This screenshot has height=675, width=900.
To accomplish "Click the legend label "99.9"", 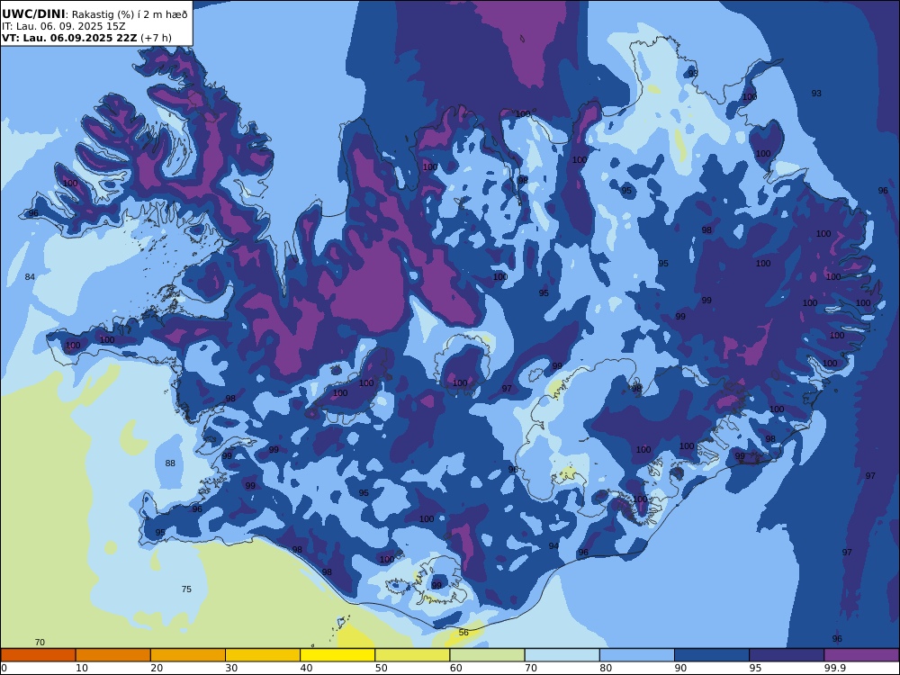I will [x=834, y=668].
